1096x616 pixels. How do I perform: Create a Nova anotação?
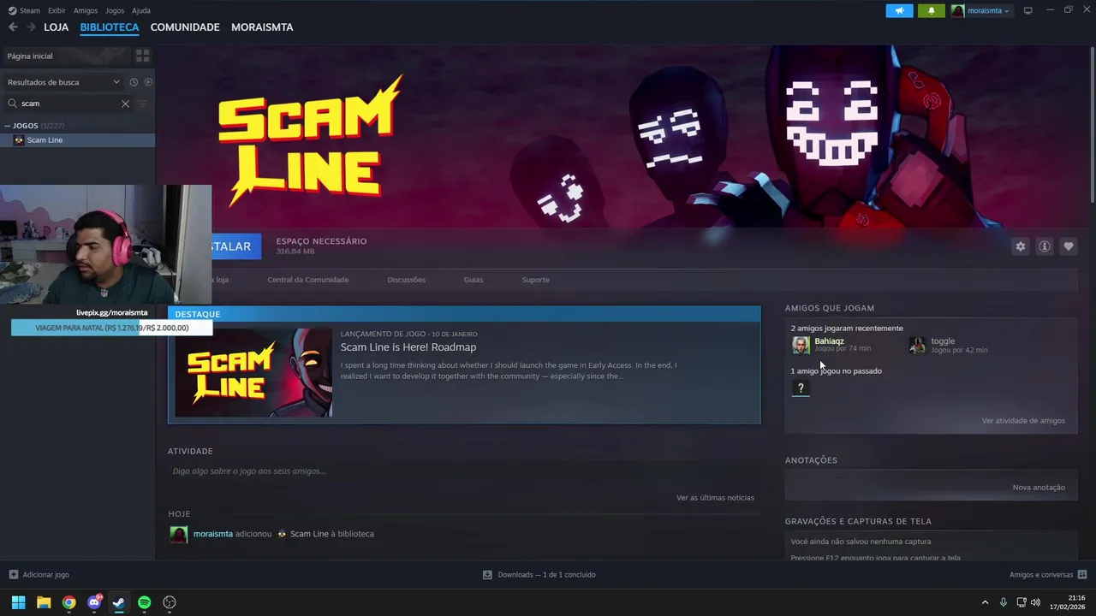[x=1039, y=488]
